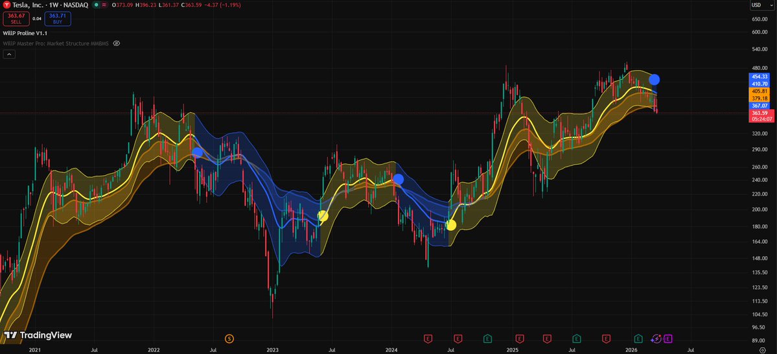
Task: Click the blue 454.33 price label
Action: pos(760,77)
